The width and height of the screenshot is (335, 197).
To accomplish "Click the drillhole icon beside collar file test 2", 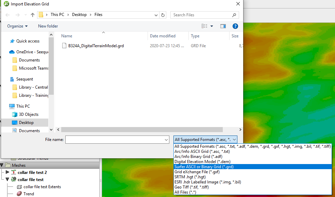I will coord(14,172).
